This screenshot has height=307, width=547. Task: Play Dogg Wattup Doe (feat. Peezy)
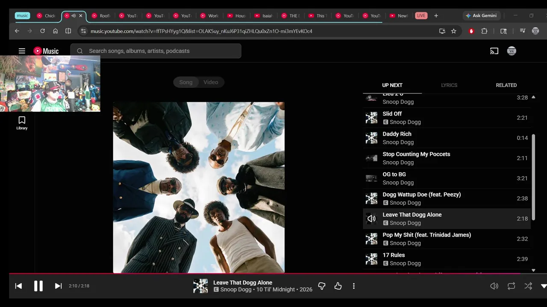(447, 198)
